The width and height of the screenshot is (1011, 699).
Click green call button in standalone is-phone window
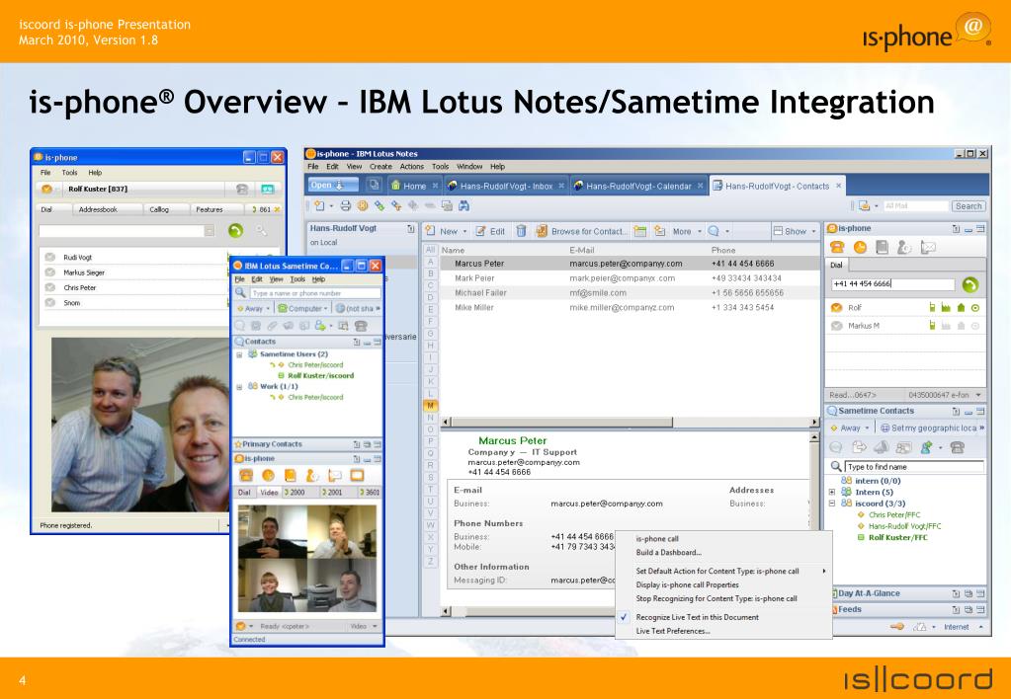(235, 230)
